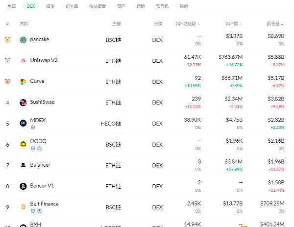Open the DODO project link
Image resolution: width=294 pixels, height=227 pixels.
point(38,141)
